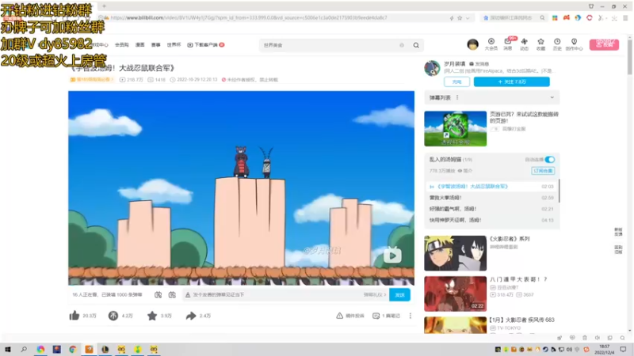Open the green ring game ad thumbnail
This screenshot has height=356, width=634.
tap(455, 129)
